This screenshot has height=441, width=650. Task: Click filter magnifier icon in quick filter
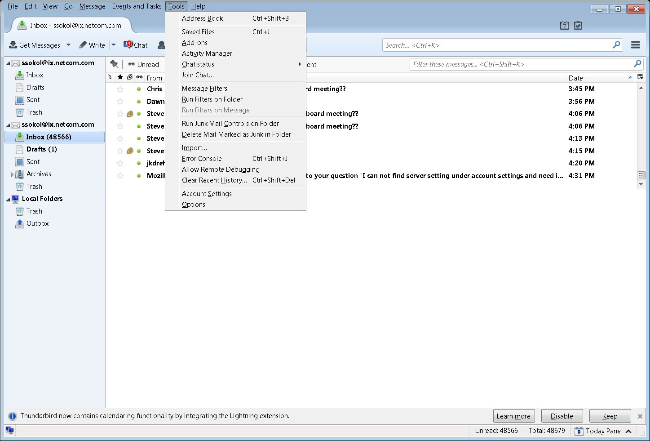pos(637,64)
